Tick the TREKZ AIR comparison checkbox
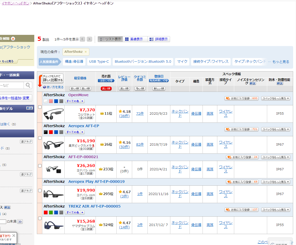The height and width of the screenshot is (245, 296). (40, 218)
